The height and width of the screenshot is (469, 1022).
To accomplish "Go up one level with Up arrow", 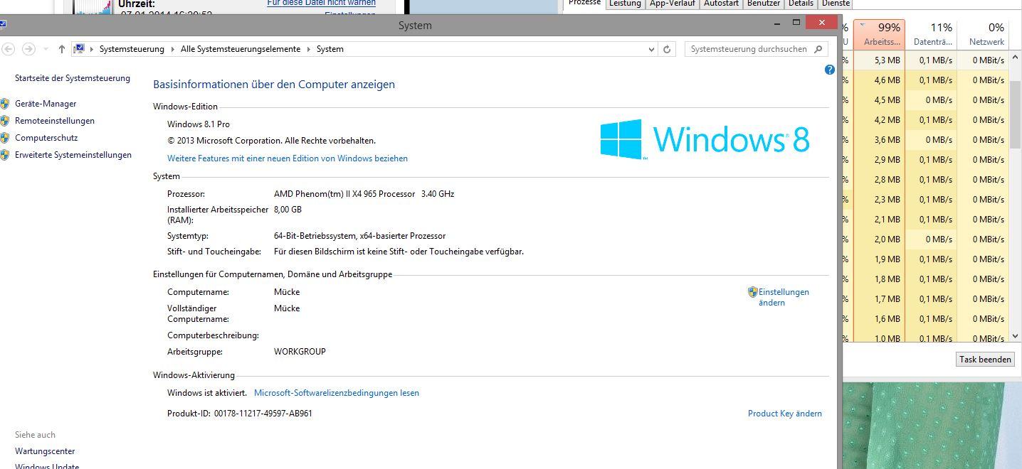I will click(x=62, y=49).
